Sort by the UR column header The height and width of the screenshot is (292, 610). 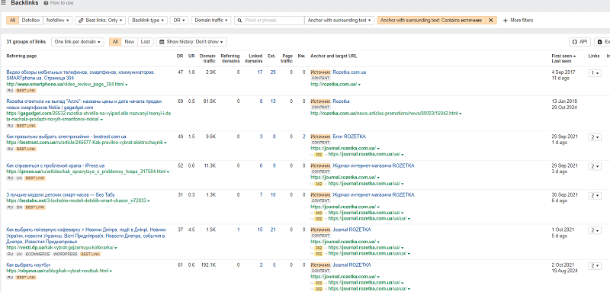point(191,56)
